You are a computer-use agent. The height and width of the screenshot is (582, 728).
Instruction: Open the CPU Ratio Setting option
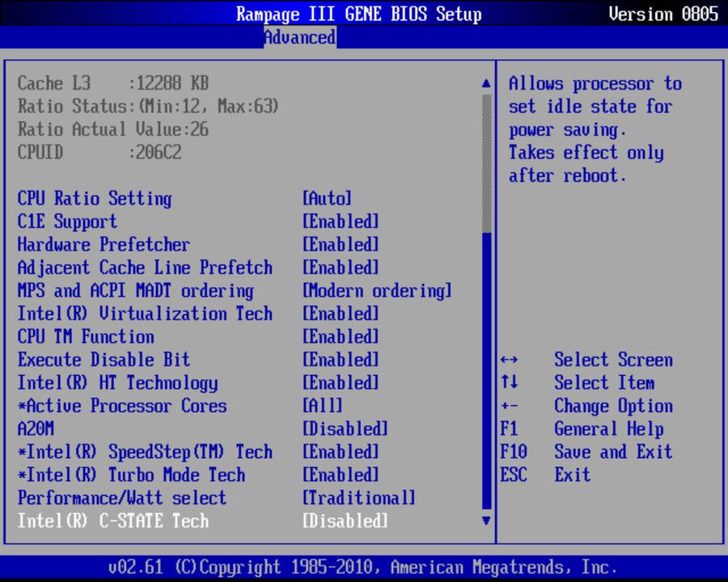click(95, 198)
